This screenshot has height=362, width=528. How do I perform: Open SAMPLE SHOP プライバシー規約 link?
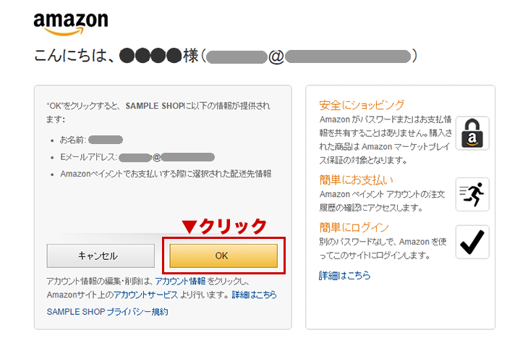108,312
